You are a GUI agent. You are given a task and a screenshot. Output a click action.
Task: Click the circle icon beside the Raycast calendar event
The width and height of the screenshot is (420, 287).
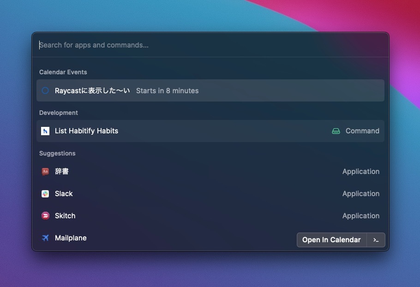45,90
